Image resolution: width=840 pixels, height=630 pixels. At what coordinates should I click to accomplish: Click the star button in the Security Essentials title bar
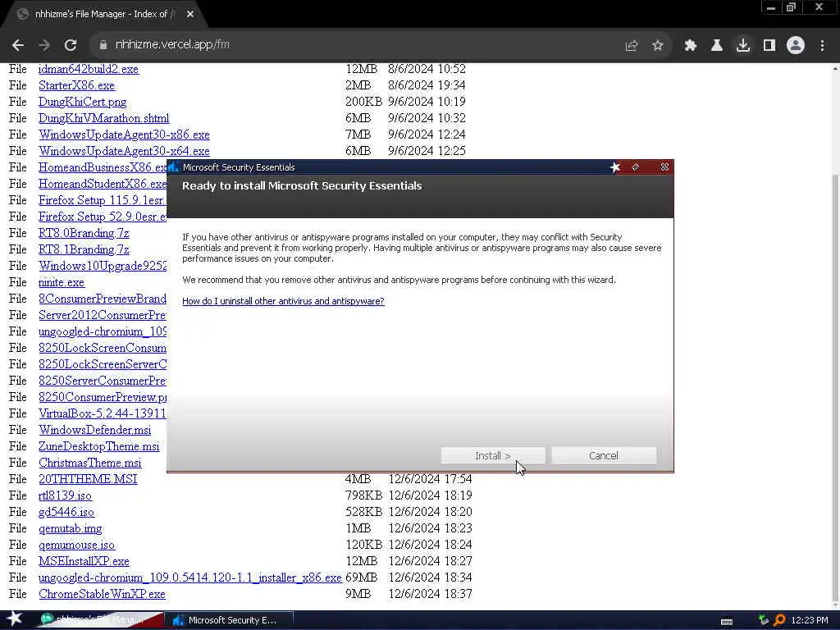[x=615, y=167]
